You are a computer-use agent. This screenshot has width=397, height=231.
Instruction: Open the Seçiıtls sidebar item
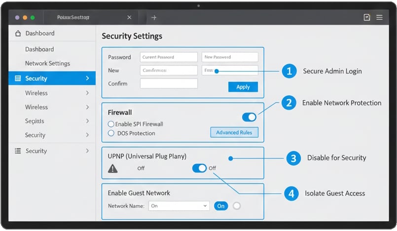pyautogui.click(x=52, y=121)
